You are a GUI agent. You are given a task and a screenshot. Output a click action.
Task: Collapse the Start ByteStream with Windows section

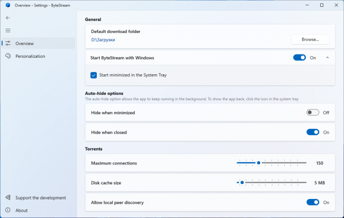click(x=327, y=58)
